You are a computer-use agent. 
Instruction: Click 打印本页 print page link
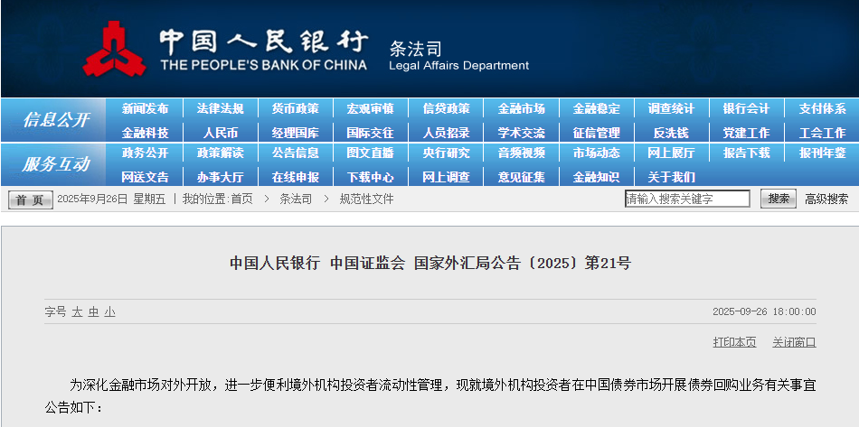734,342
